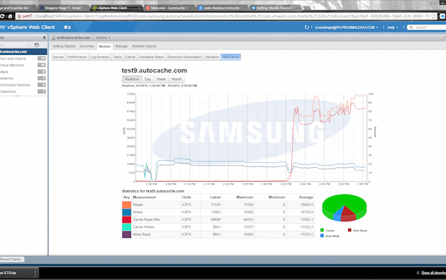
Task: Open Resource Reservation sub-tab
Action: (x=184, y=57)
